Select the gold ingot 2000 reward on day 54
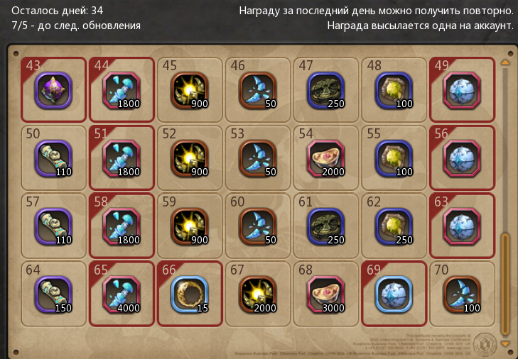The width and height of the screenshot is (518, 359). [x=325, y=158]
